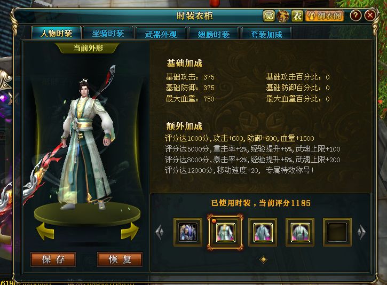387x285 pixels.
Task: Select the dark armor costume thumbnail
Action: click(x=188, y=232)
